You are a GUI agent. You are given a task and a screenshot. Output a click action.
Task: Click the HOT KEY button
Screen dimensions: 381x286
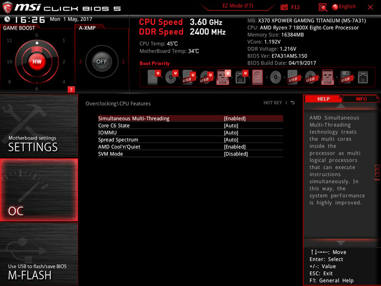(273, 103)
